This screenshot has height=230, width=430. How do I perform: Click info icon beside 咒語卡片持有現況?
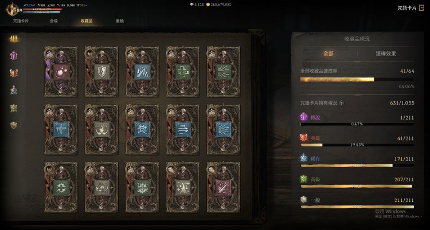click(342, 103)
